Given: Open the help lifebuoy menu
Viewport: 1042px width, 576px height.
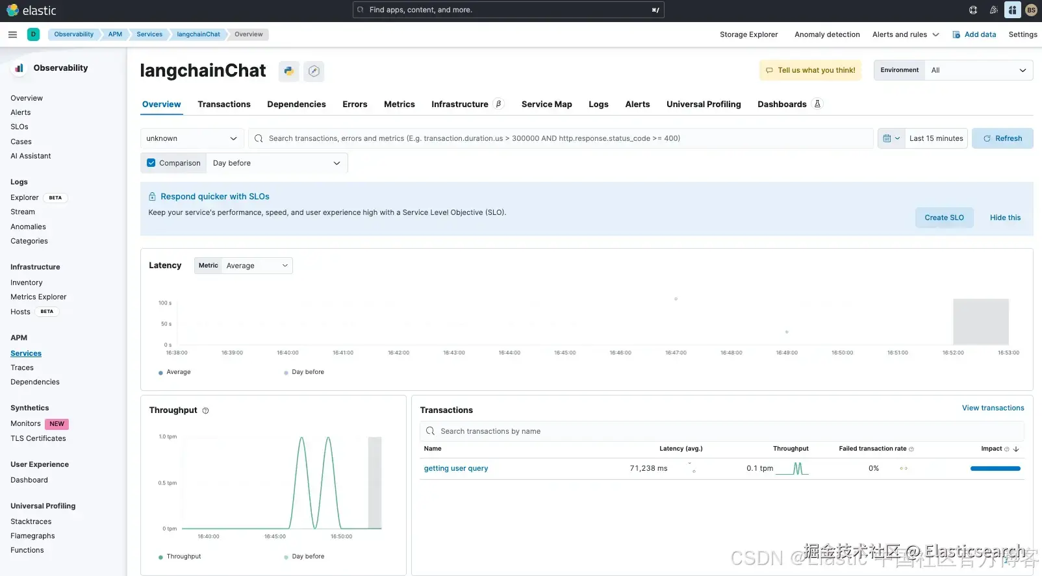Looking at the screenshot, I should (x=972, y=10).
